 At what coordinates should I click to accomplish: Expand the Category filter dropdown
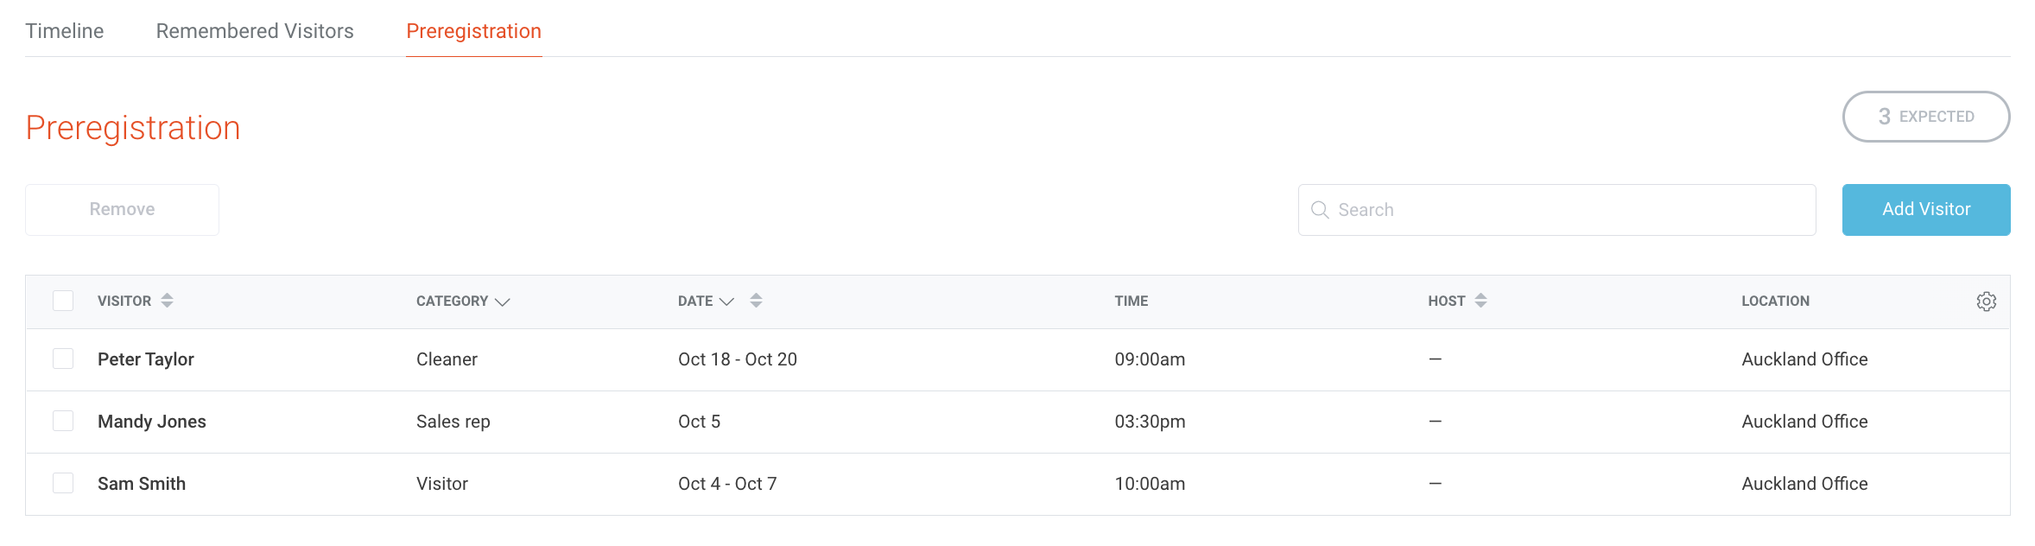pos(502,302)
